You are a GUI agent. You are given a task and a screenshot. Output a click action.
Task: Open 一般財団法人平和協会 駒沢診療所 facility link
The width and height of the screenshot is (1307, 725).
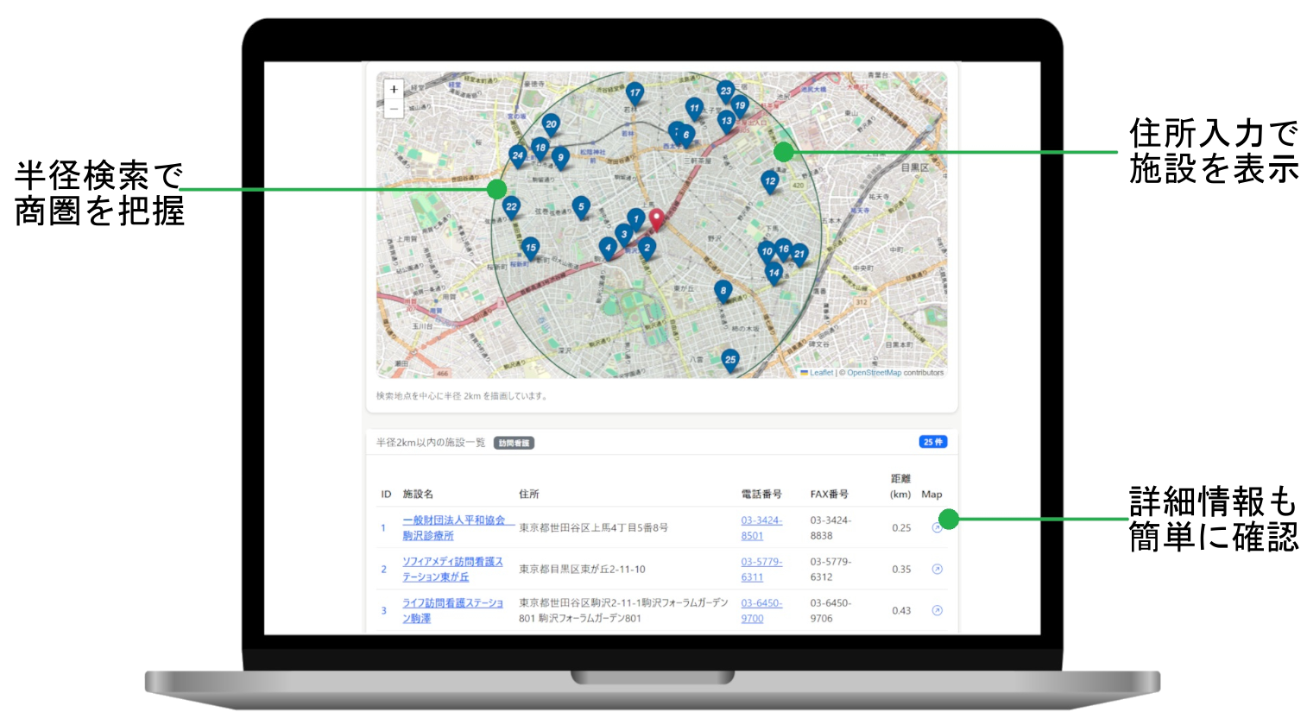[x=453, y=520]
